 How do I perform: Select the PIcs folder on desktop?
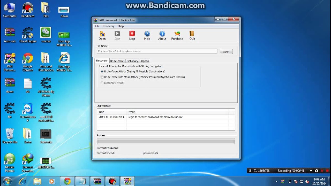[46, 10]
